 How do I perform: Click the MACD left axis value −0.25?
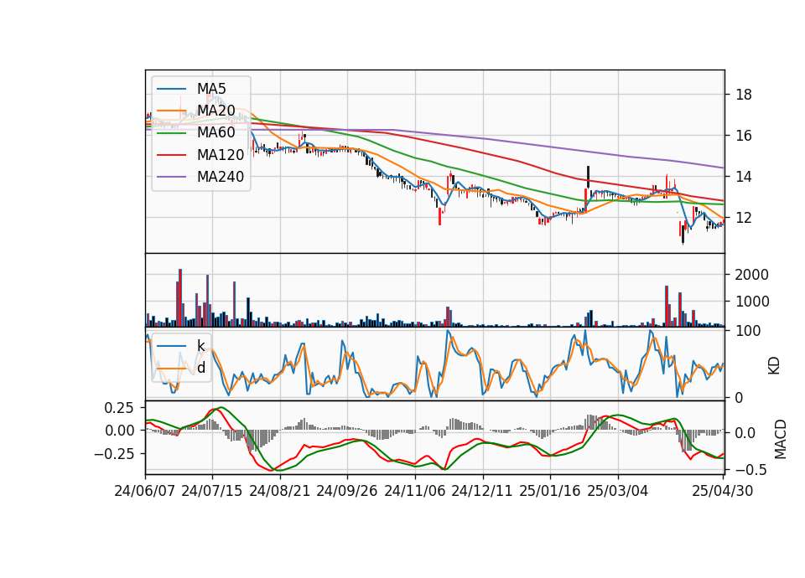[114, 454]
